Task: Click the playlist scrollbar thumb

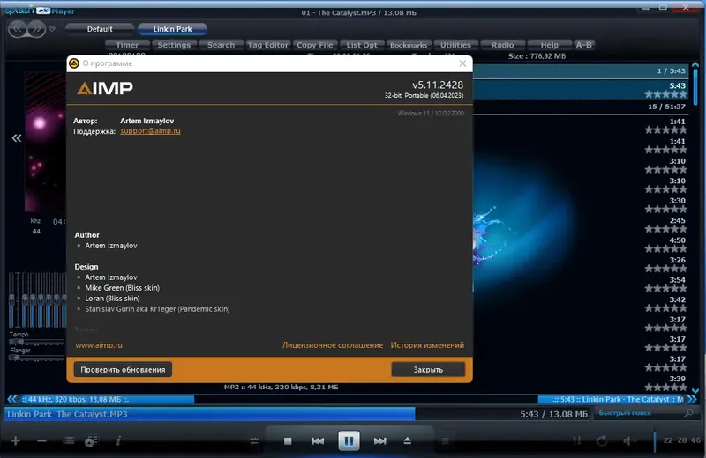Action: coord(695,87)
